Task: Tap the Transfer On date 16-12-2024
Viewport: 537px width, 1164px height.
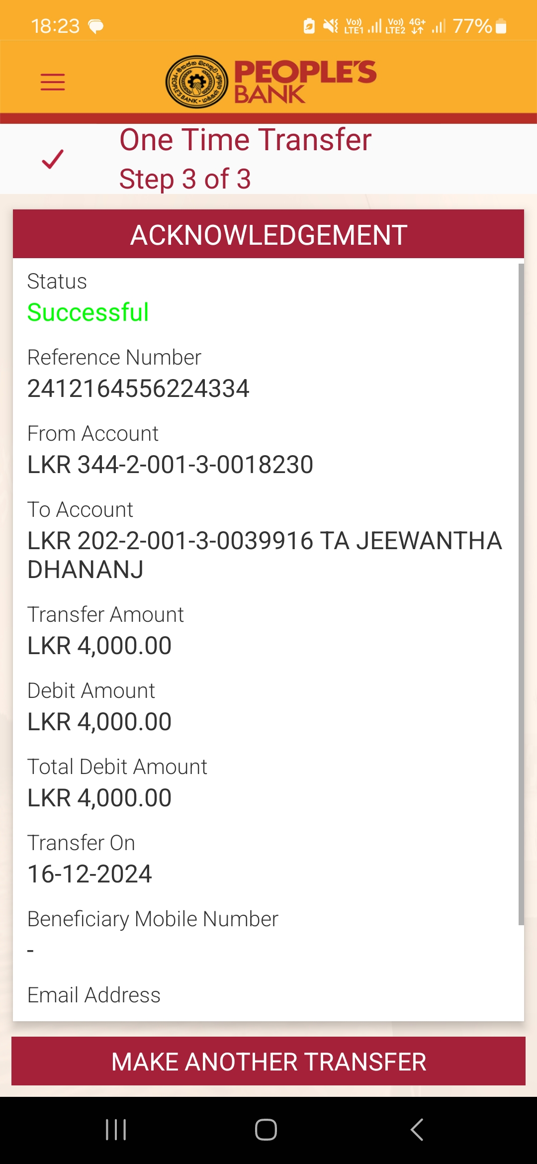Action: click(x=89, y=874)
